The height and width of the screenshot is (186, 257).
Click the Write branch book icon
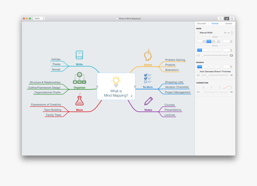(79, 54)
